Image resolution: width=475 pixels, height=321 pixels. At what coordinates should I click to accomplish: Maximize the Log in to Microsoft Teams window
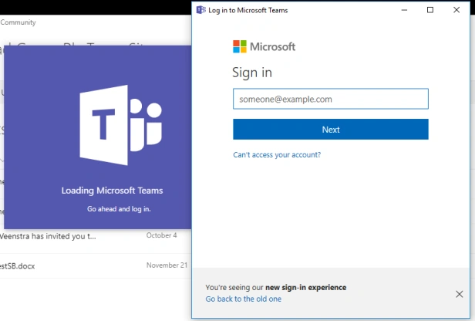coord(430,10)
